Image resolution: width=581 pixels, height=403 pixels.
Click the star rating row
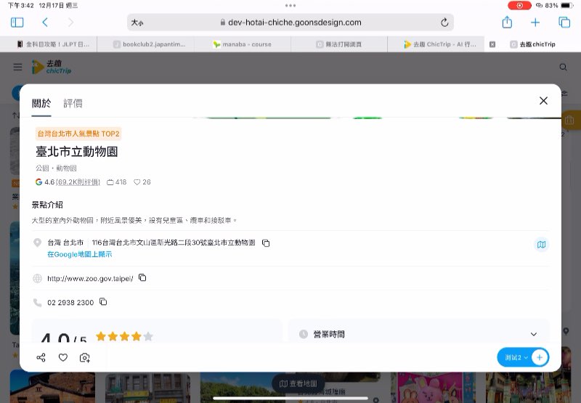(124, 336)
